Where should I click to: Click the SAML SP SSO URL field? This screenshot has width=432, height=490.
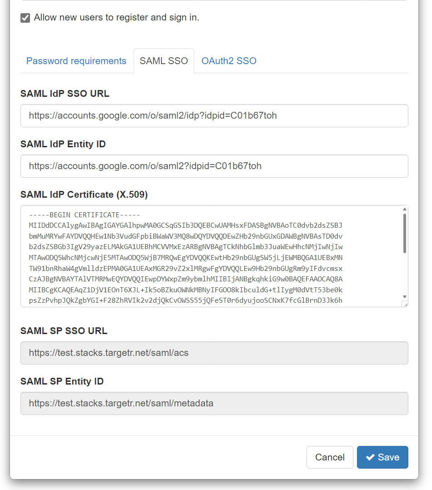click(x=215, y=353)
